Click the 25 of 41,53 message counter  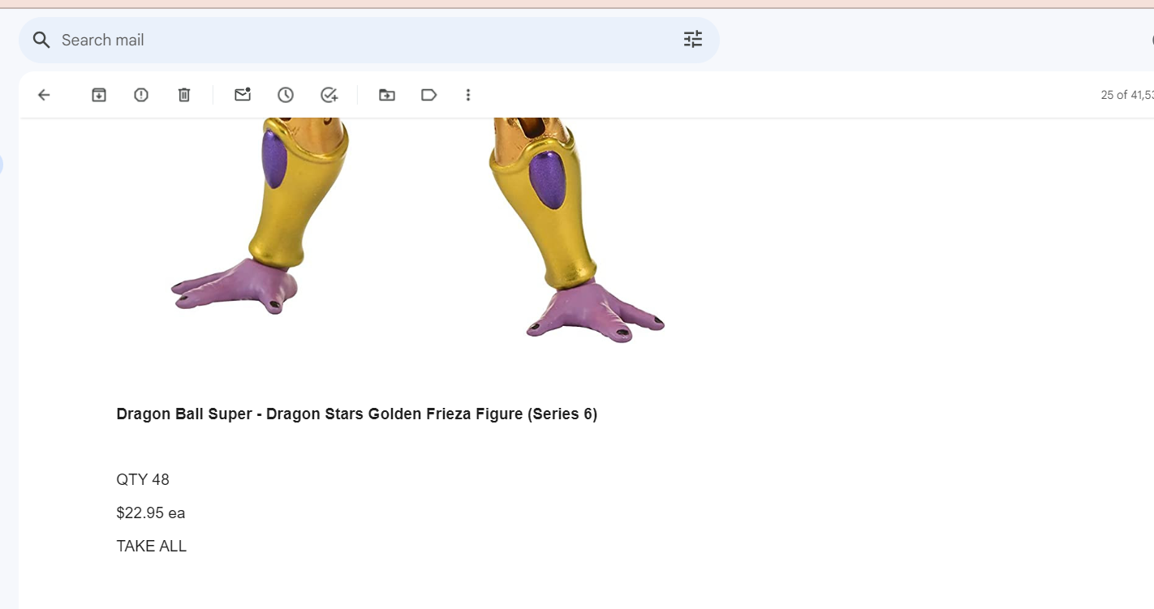click(x=1127, y=95)
